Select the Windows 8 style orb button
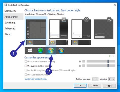 [61, 50]
